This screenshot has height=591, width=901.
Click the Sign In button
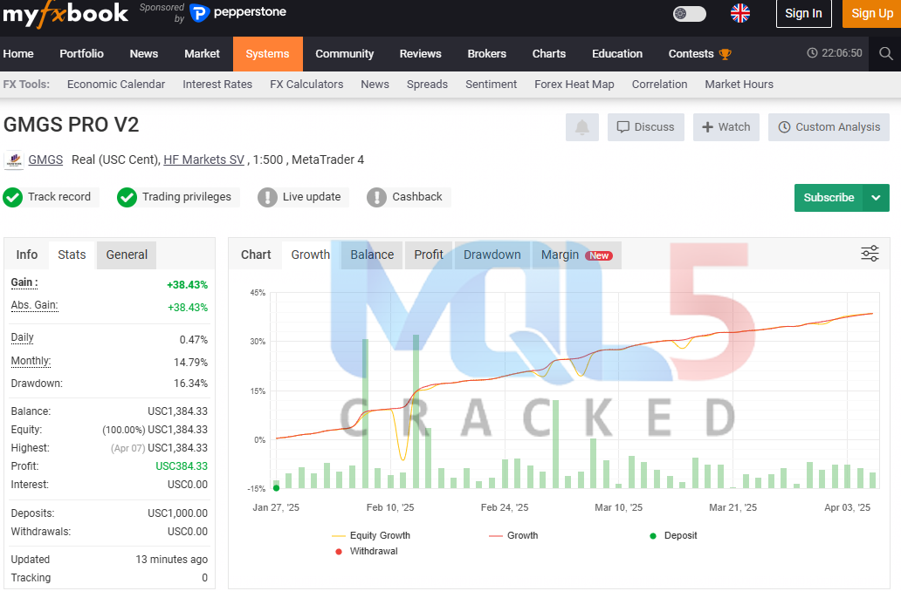coord(803,14)
